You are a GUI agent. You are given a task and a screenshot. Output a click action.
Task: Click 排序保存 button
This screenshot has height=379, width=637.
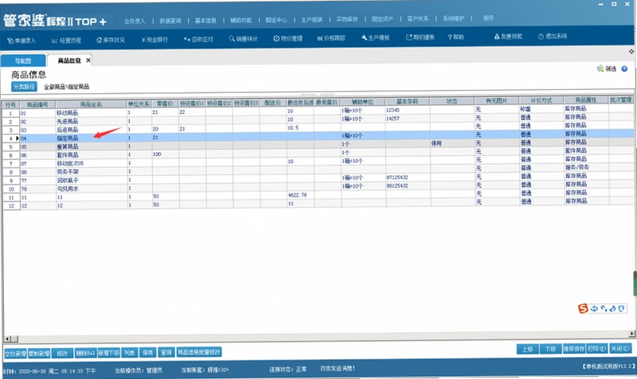(573, 349)
